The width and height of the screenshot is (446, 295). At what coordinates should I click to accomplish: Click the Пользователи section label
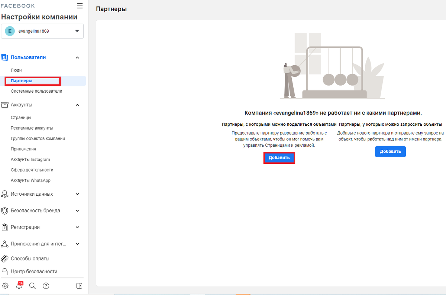pos(28,57)
